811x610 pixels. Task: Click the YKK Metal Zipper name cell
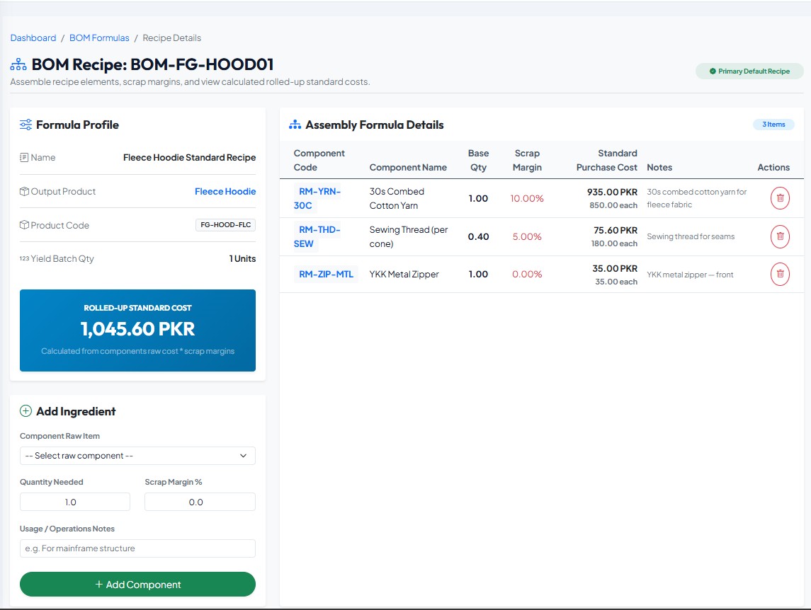404,274
